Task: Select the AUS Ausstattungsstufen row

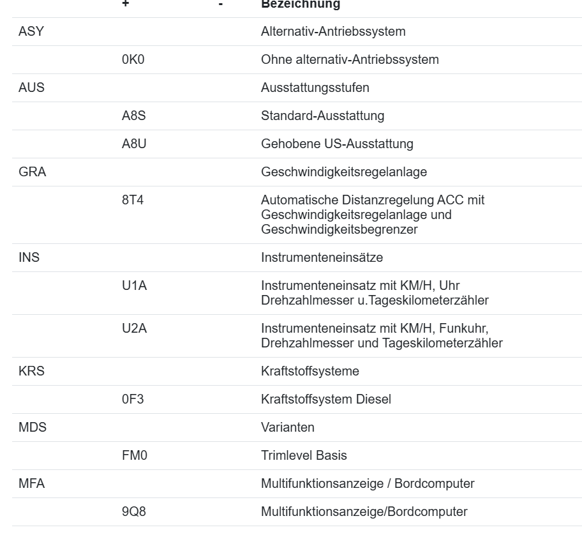Action: [x=297, y=87]
